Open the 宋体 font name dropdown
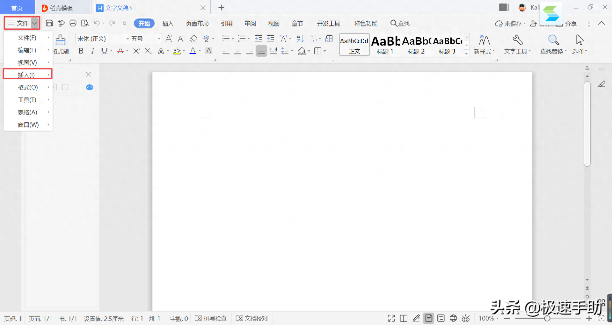612x325 pixels. point(103,39)
